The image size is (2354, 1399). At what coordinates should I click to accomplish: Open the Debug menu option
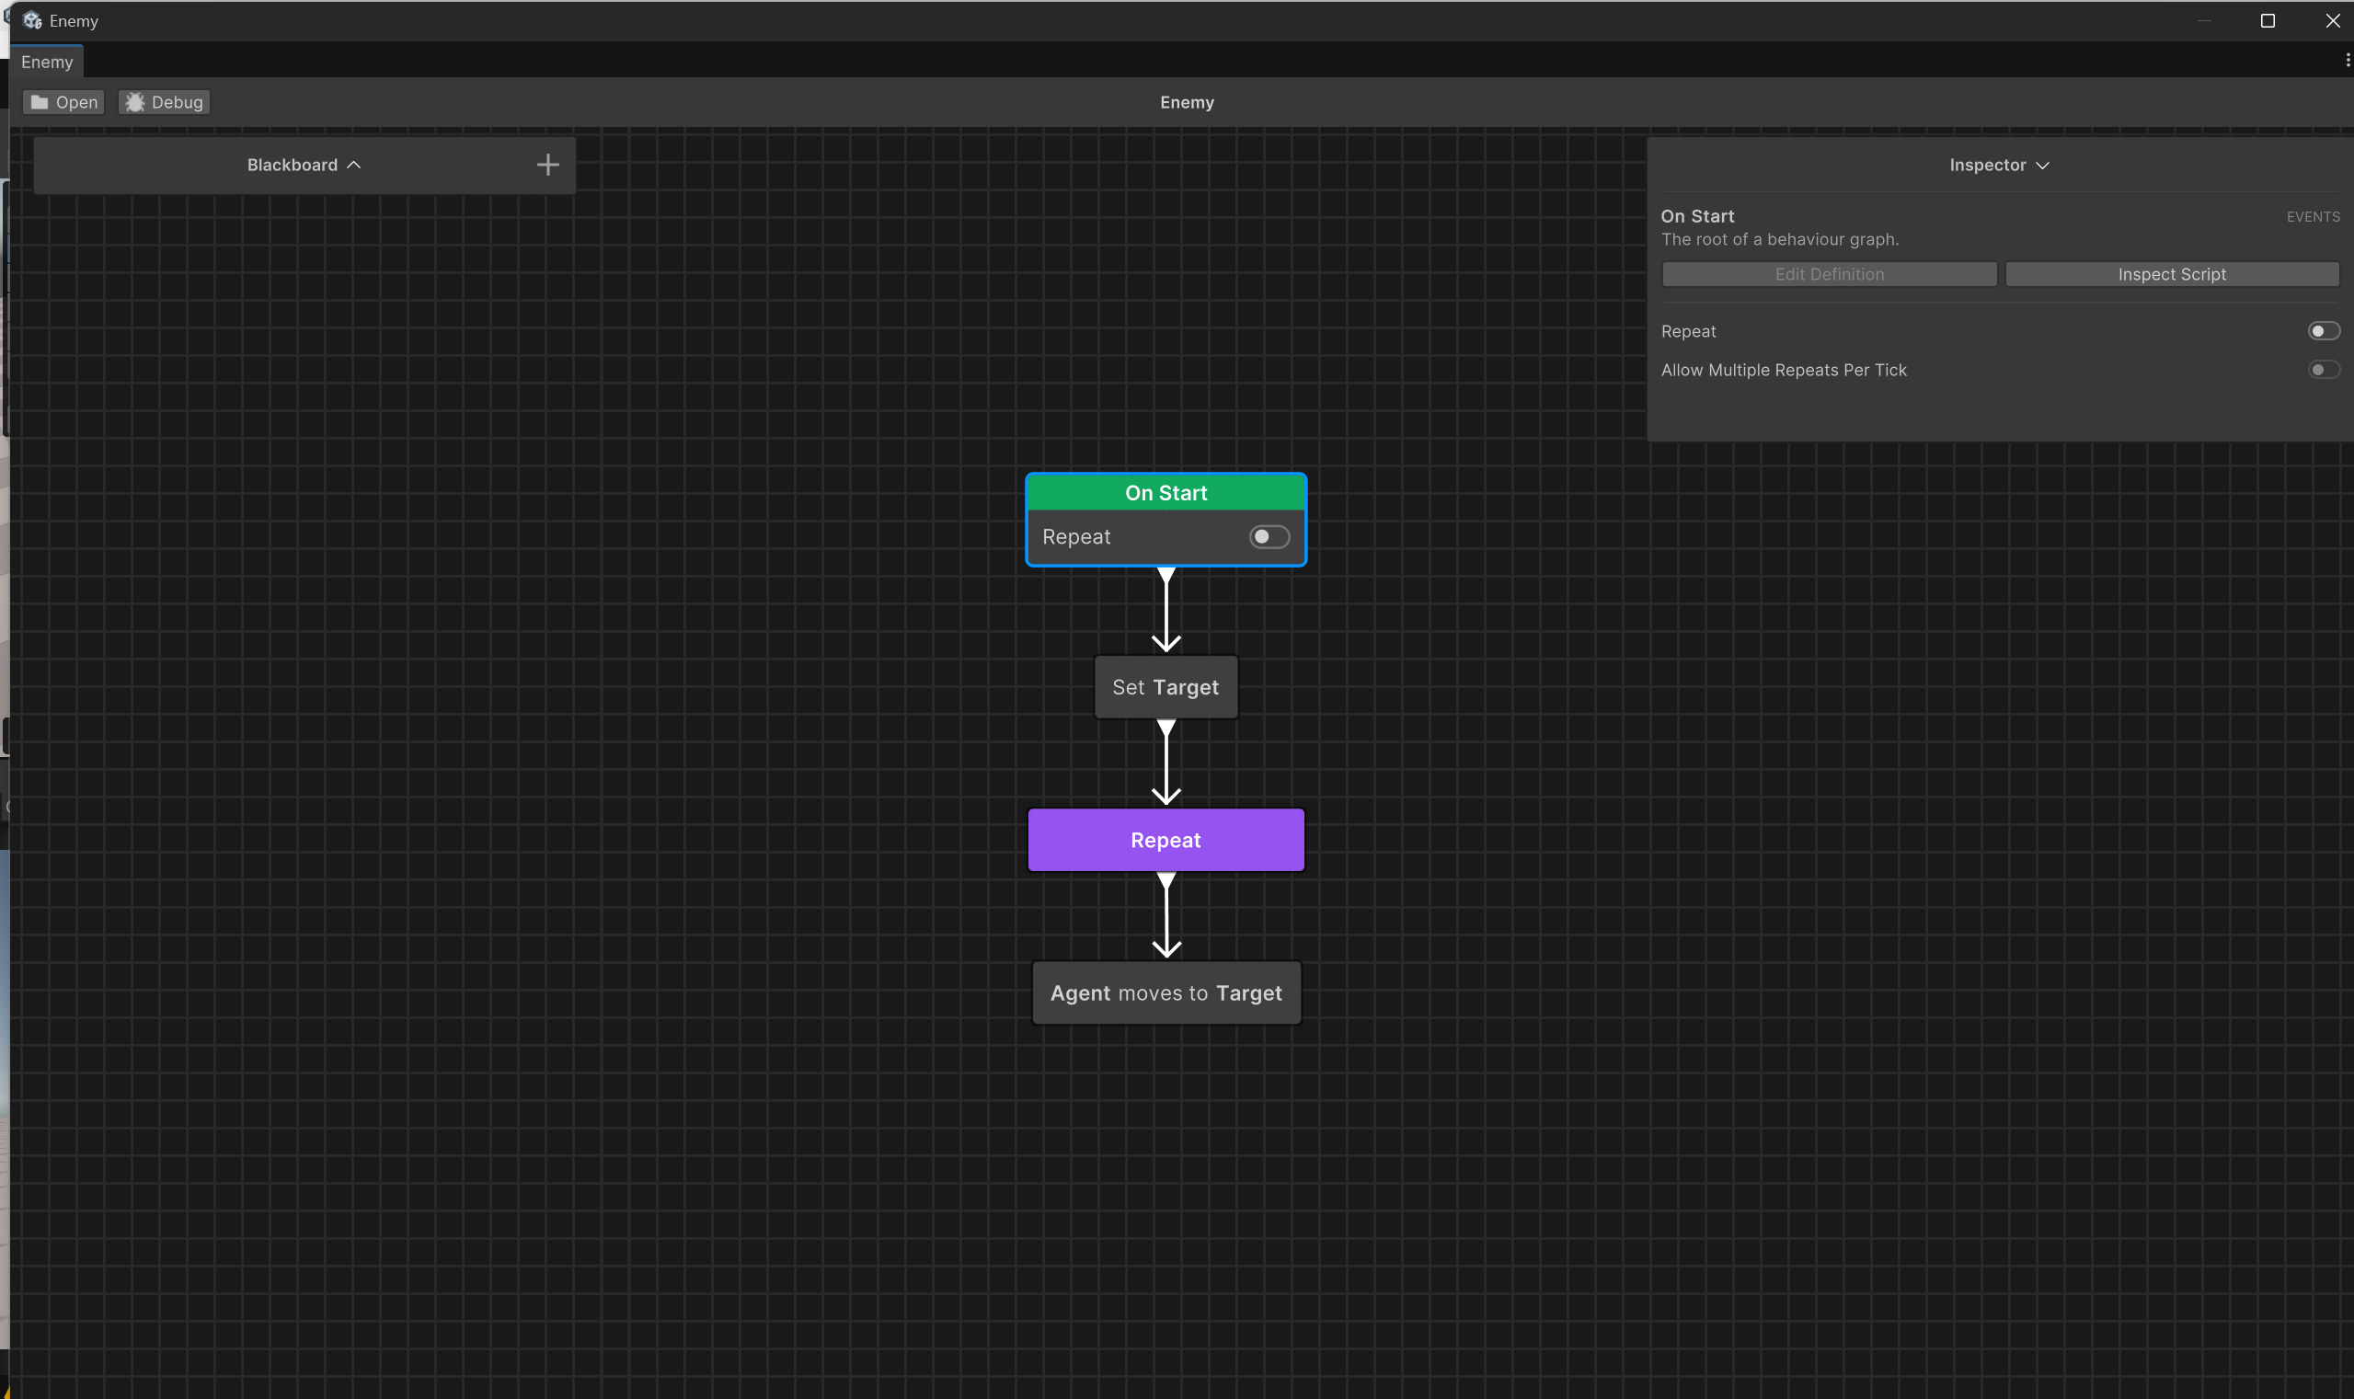(x=163, y=101)
